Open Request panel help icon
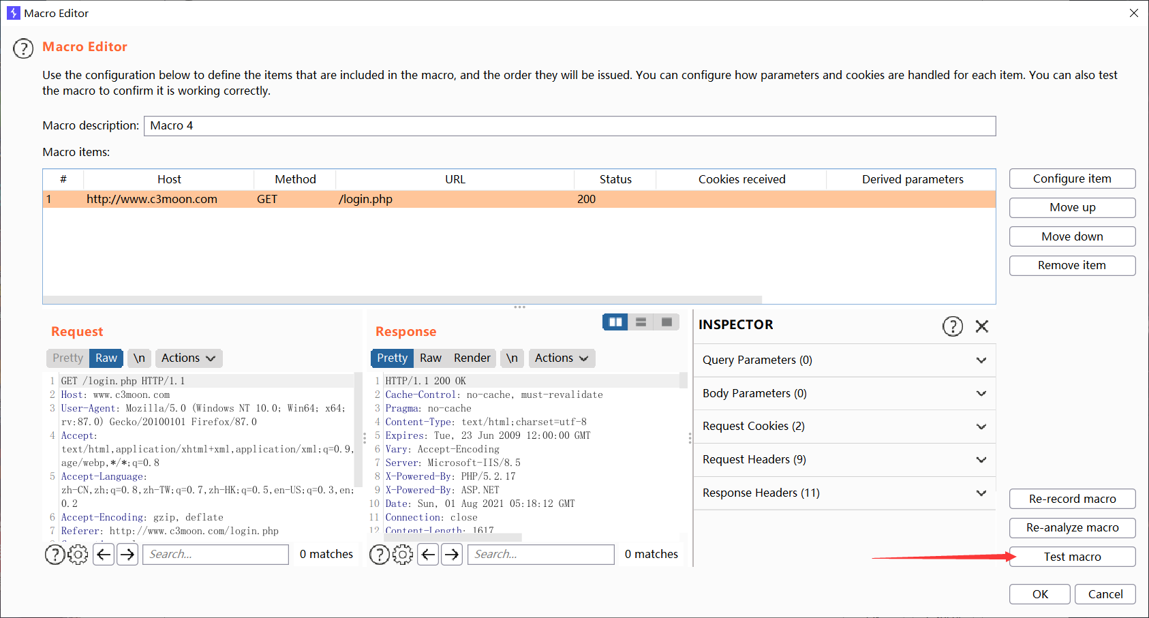 [x=55, y=555]
